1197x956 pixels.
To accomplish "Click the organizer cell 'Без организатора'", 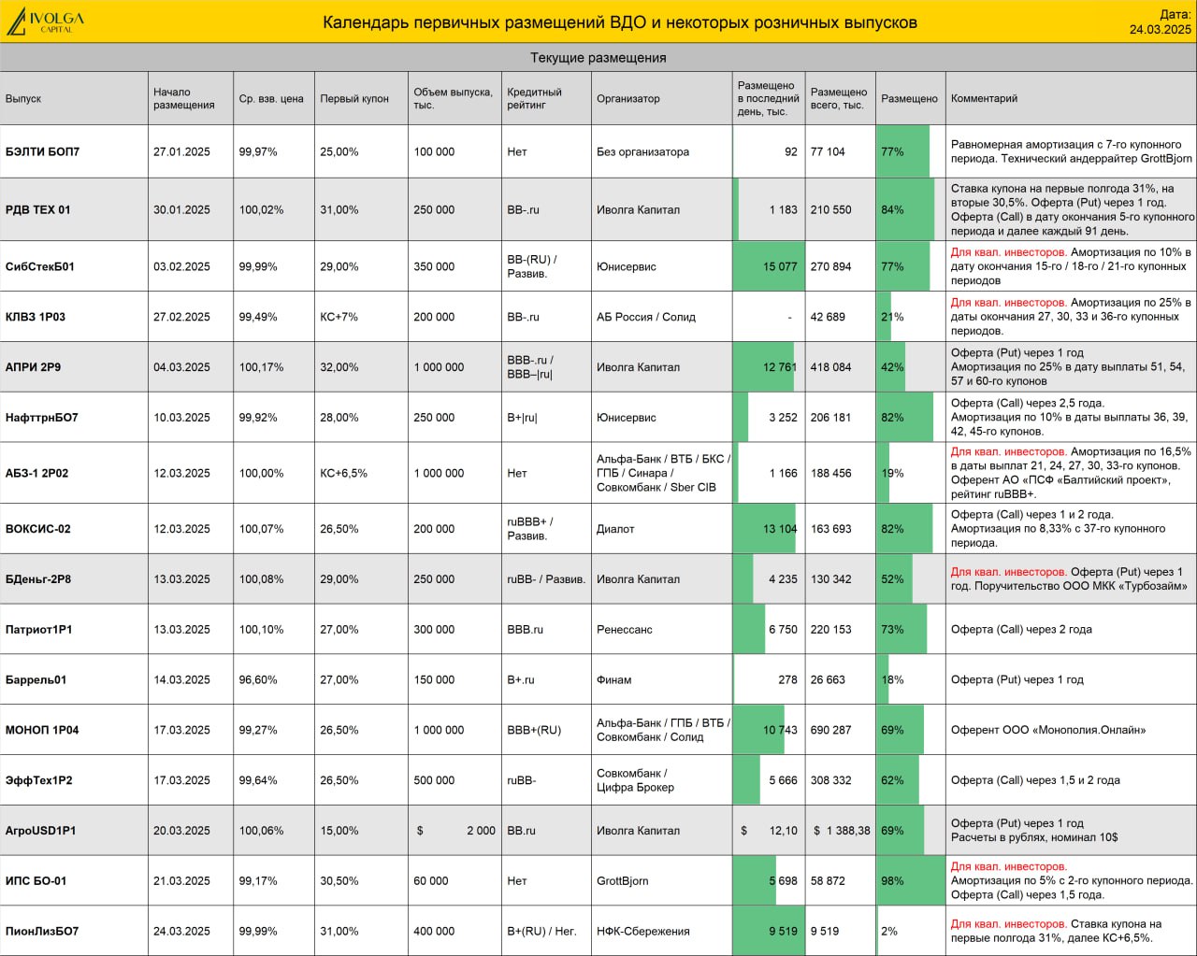I will point(643,151).
